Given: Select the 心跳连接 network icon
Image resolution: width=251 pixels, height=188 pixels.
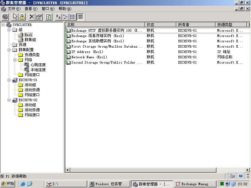Looking at the screenshot, I should pyautogui.click(x=27, y=65).
